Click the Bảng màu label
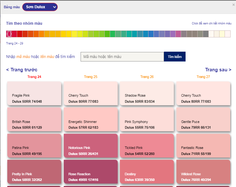236x187 pixels. tap(12, 7)
